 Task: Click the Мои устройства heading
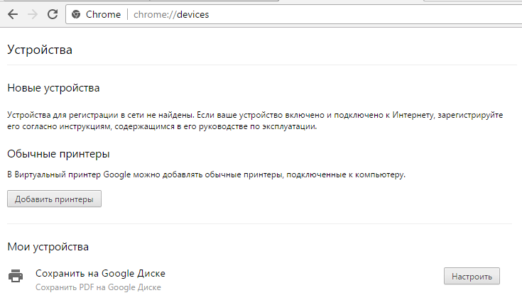[x=48, y=247]
